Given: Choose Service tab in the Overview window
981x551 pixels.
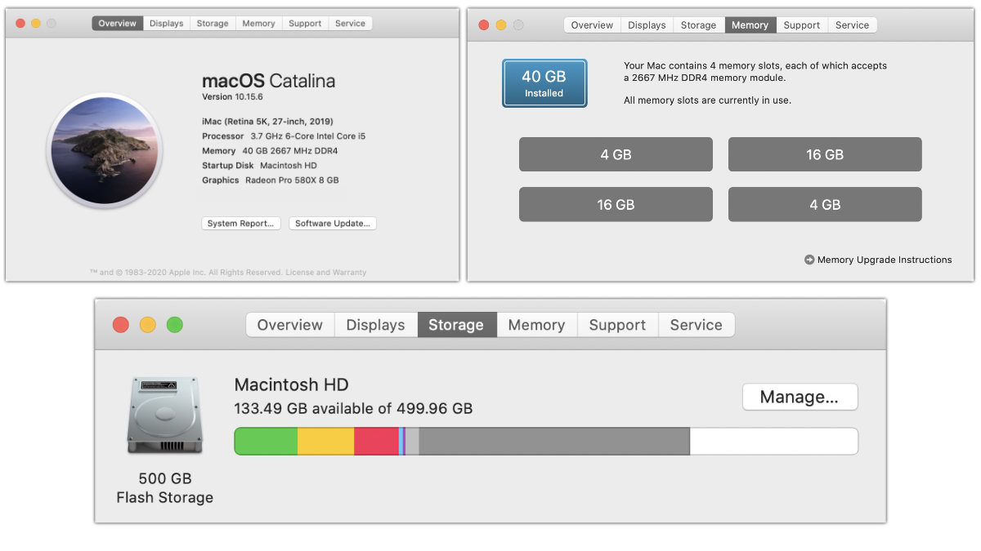Looking at the screenshot, I should pyautogui.click(x=350, y=24).
